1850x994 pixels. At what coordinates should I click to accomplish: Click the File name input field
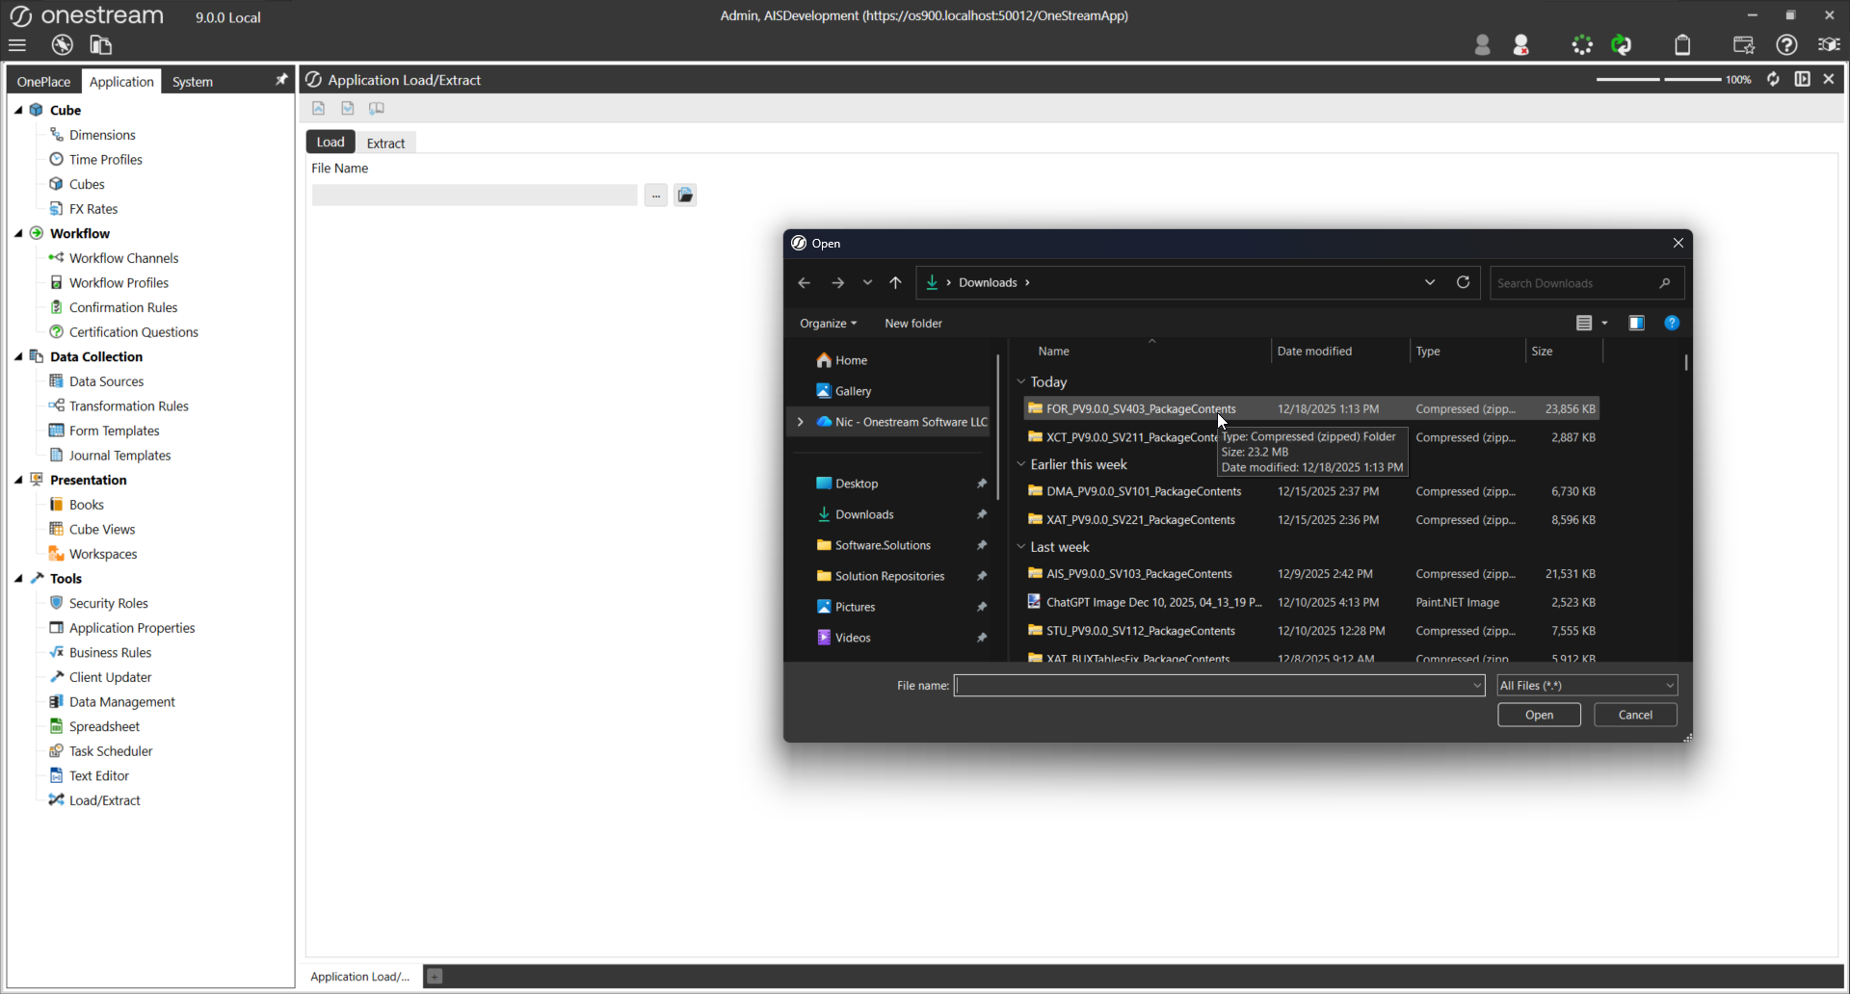(1214, 686)
